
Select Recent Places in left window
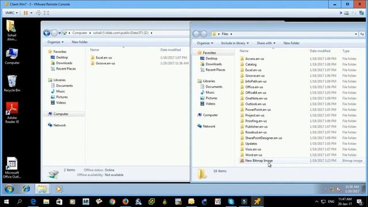pos(66,68)
